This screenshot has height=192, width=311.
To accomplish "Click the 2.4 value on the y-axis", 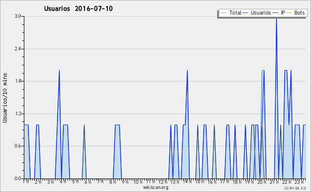I will click(x=18, y=49).
